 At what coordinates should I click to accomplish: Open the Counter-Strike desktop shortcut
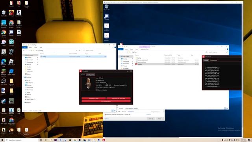click(x=19, y=13)
